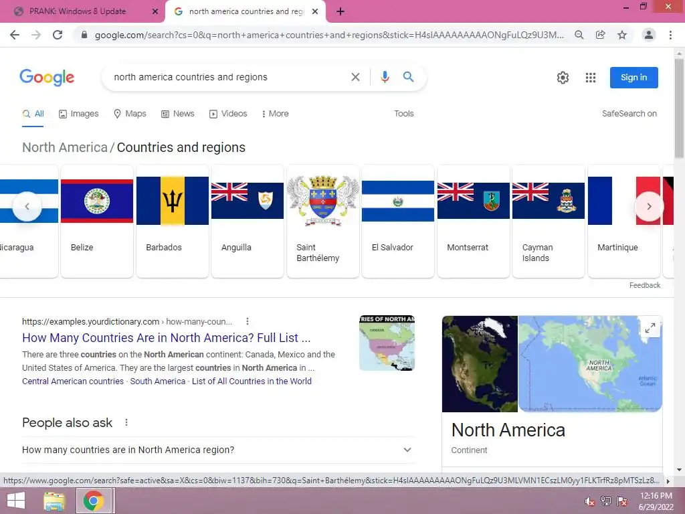
Task: Click the lock icon in address bar
Action: 84,35
